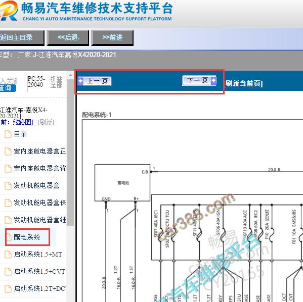Click left arrow icon on 上一页
This screenshot has width=303, height=302.
80,81
